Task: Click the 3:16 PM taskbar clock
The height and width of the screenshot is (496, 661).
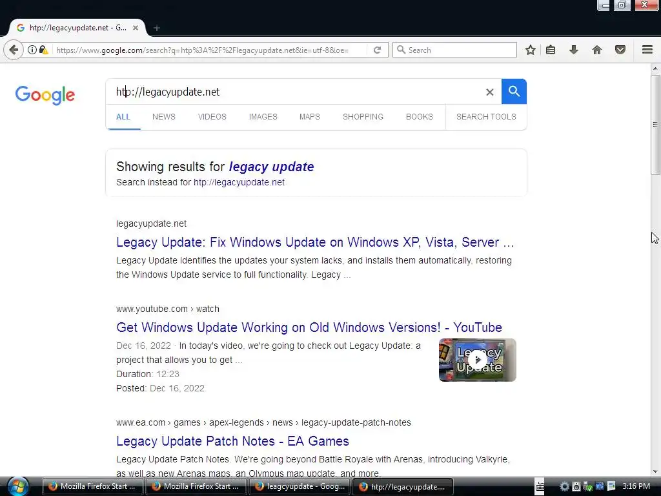Action: 636,486
